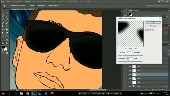Image resolution: width=170 pixels, height=96 pixels.
Task: Hide layer Слой 5 via eye icon
Action: 130,78
